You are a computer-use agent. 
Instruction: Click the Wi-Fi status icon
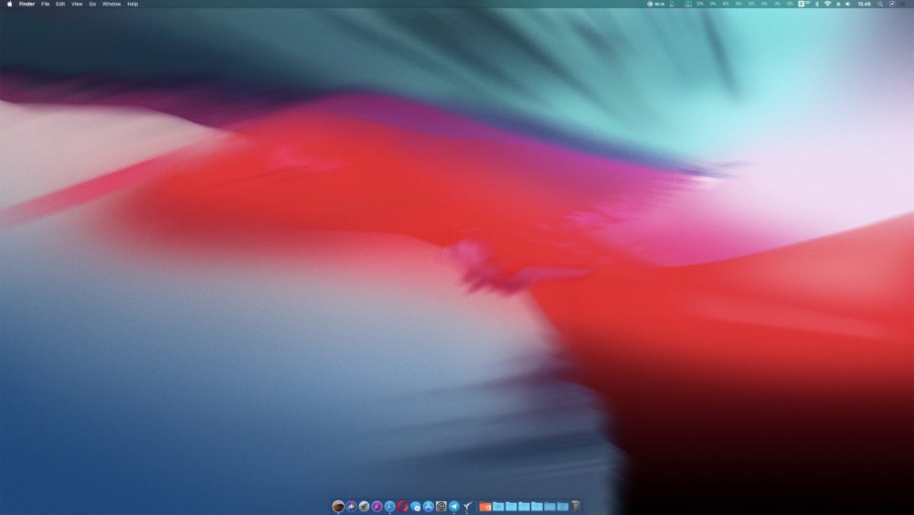coord(828,4)
